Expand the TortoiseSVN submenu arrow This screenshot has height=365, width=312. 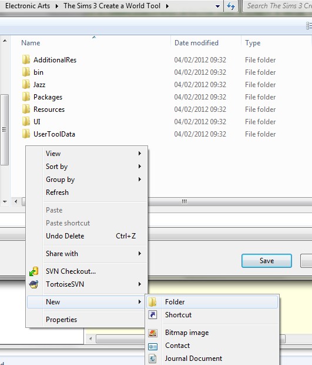[x=140, y=284]
